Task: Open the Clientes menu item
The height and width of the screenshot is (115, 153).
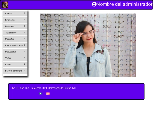Action: coord(15,14)
